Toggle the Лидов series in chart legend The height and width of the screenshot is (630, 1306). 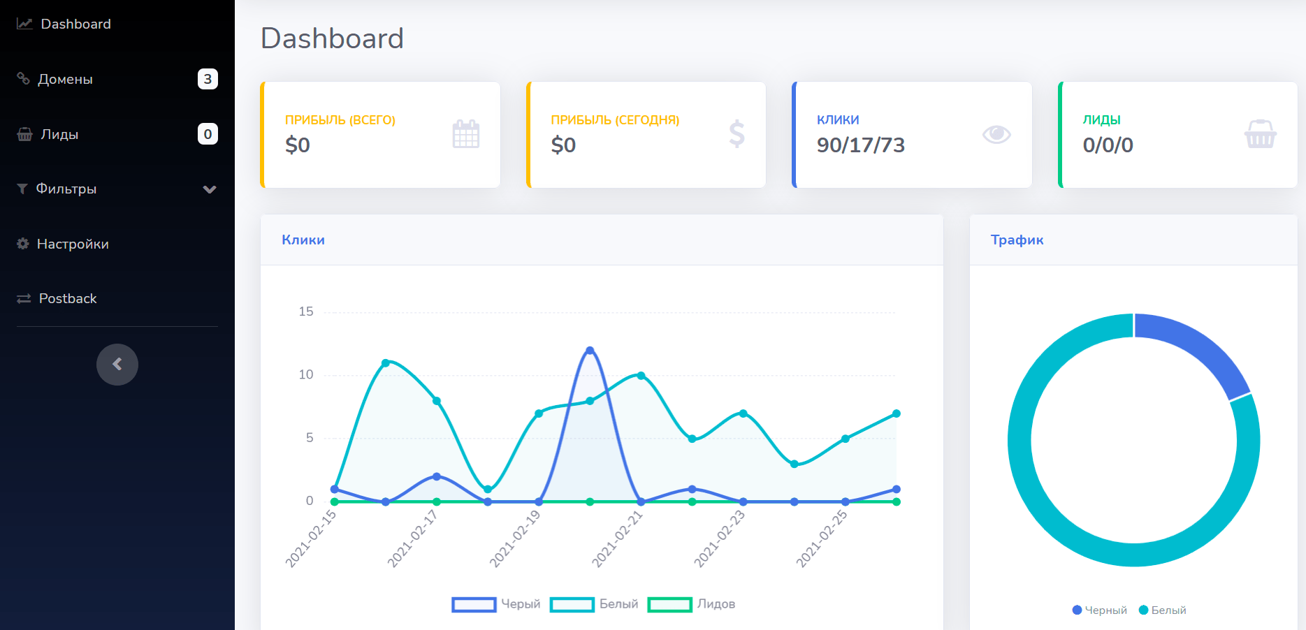(692, 604)
